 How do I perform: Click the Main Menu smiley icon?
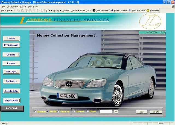point(148,10)
